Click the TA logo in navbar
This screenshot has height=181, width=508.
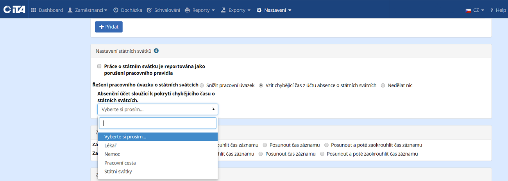pos(14,10)
